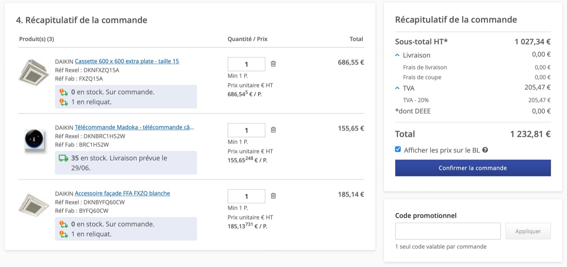This screenshot has width=567, height=267.
Task: Click the line total '155,65 €'
Action: pos(351,128)
